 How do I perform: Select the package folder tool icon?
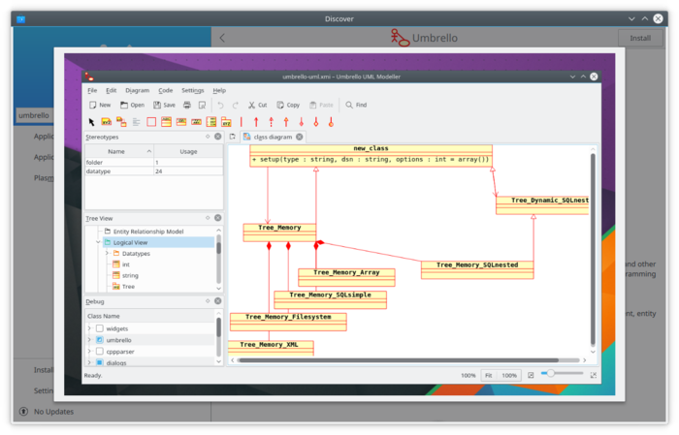pos(226,122)
